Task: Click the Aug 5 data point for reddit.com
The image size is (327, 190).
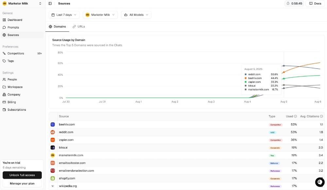Action: click(284, 66)
